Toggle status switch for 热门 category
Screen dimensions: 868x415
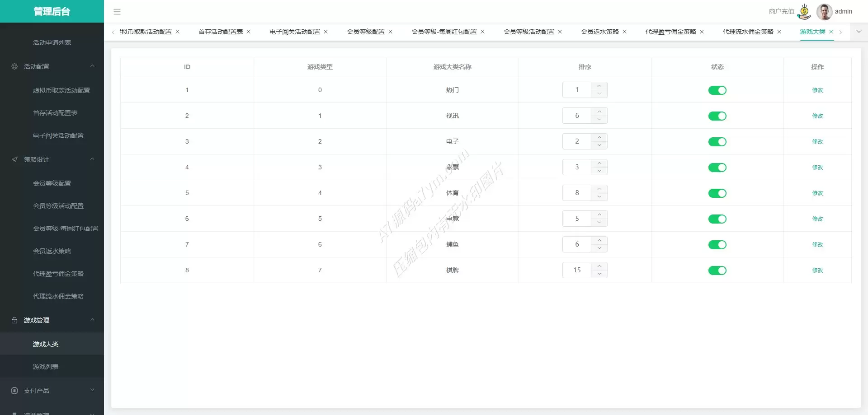(717, 90)
